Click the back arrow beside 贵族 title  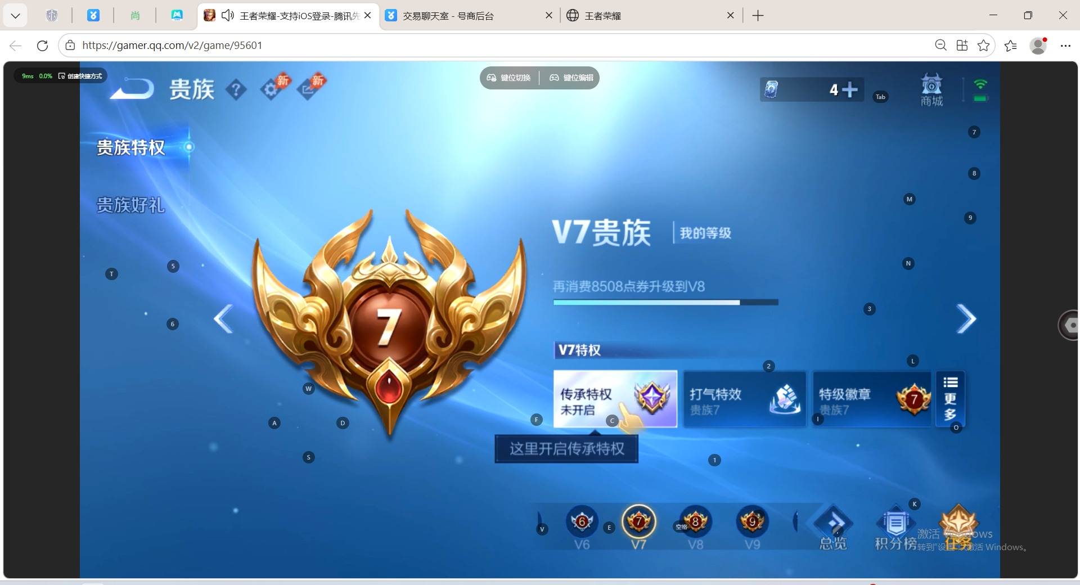point(132,89)
